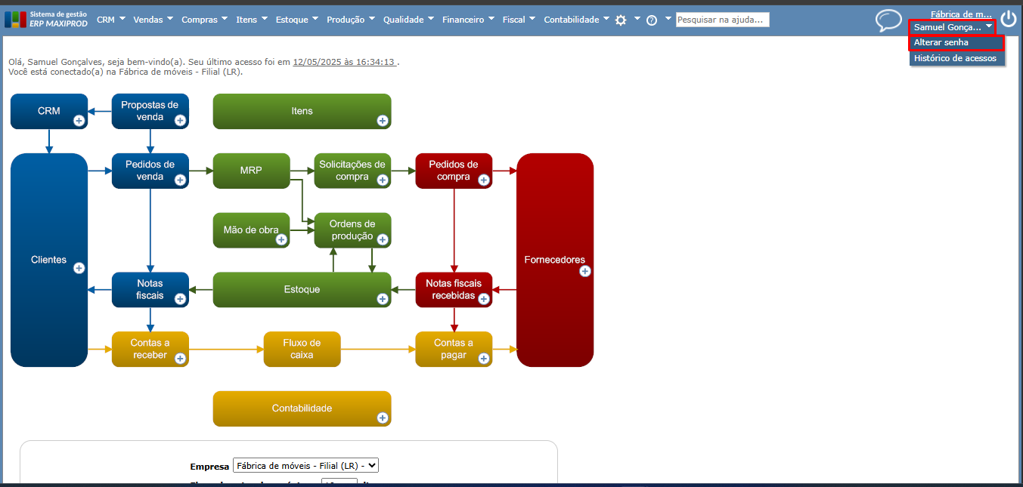Open the Fiscal menu

pos(519,20)
